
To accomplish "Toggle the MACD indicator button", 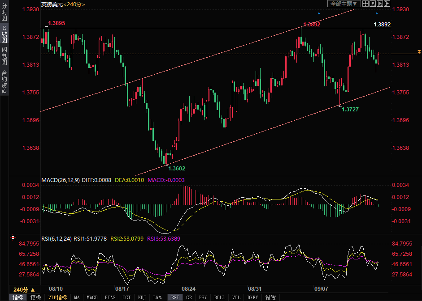I will click(x=92, y=297).
